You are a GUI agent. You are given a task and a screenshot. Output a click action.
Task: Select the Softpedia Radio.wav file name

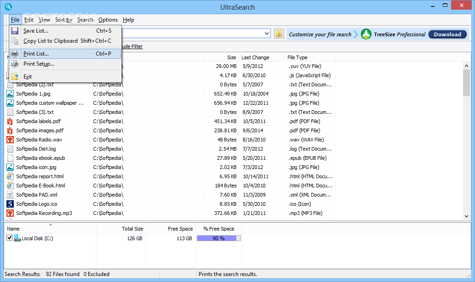click(x=39, y=140)
